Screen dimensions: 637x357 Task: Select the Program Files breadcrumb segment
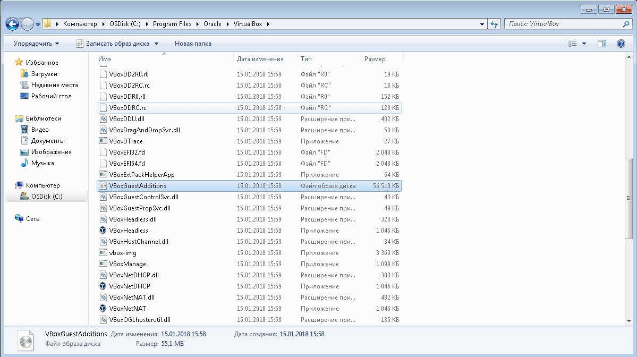coord(172,24)
